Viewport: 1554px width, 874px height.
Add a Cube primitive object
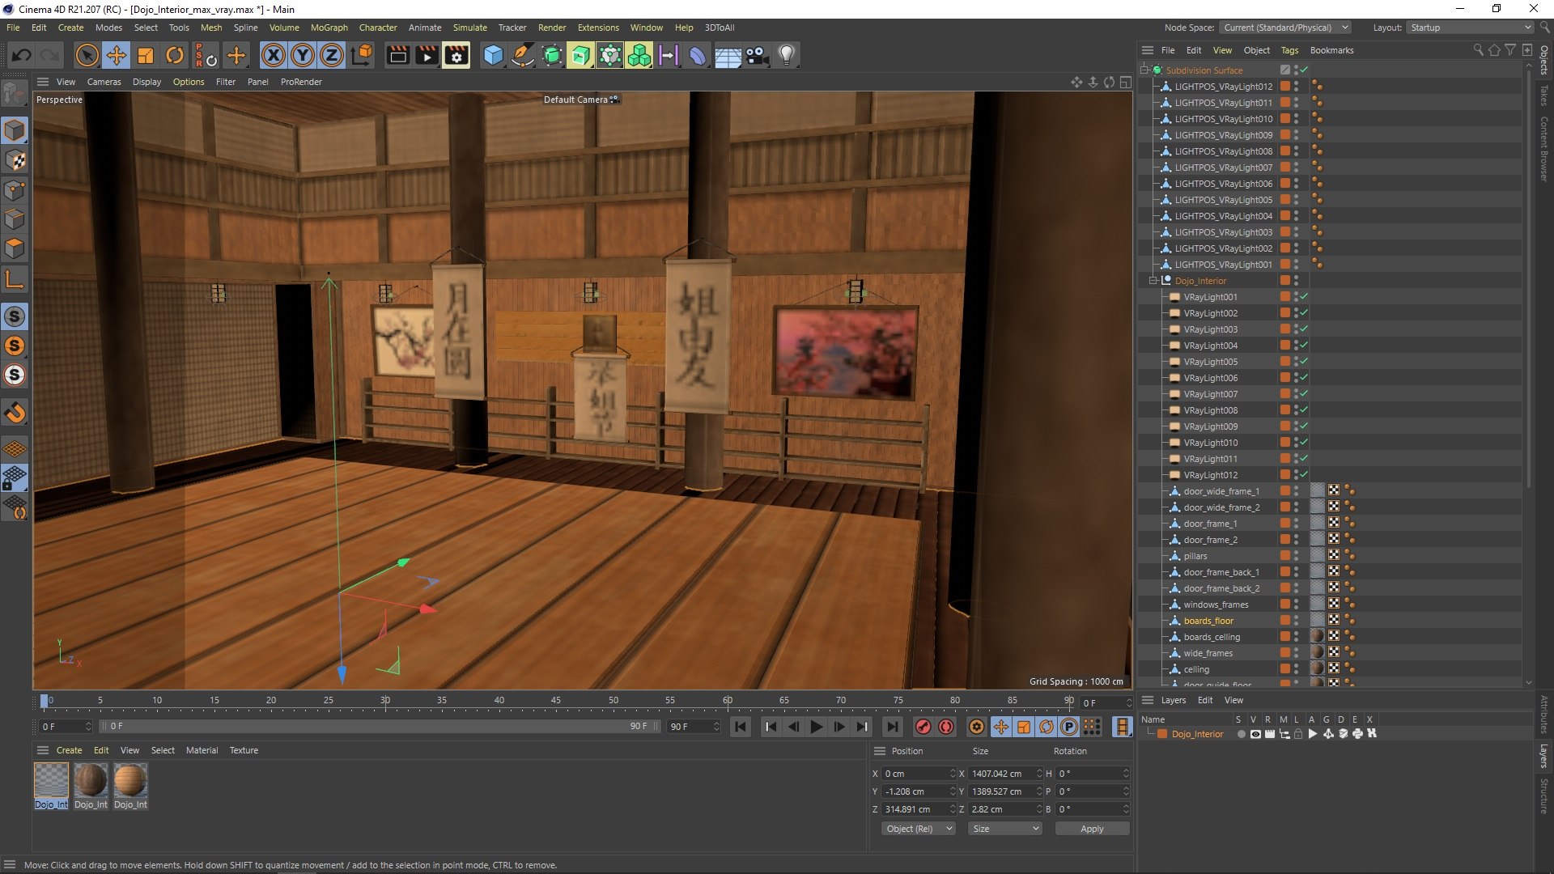[x=493, y=55]
